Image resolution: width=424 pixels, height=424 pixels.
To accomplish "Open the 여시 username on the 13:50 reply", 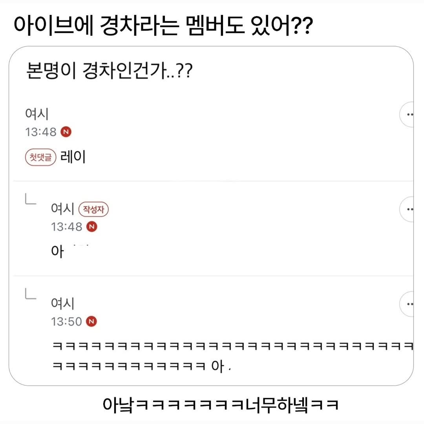I will (x=62, y=304).
